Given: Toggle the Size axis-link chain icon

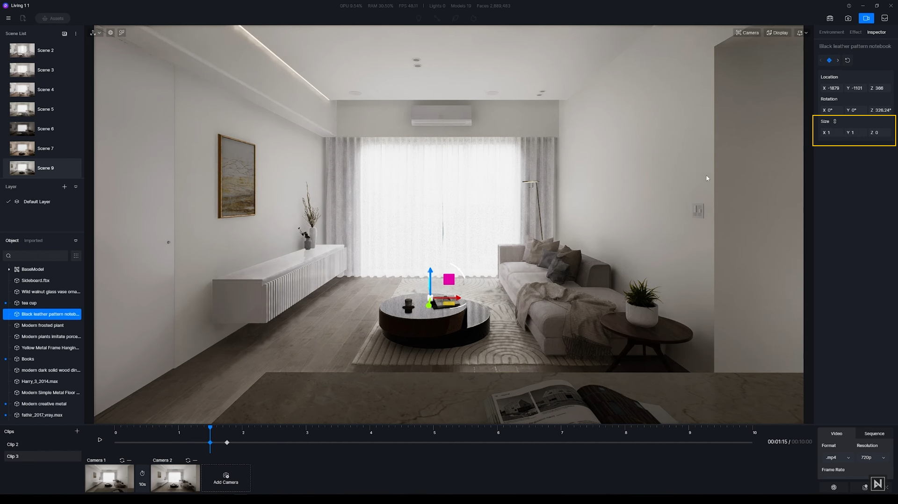Looking at the screenshot, I should pos(836,121).
